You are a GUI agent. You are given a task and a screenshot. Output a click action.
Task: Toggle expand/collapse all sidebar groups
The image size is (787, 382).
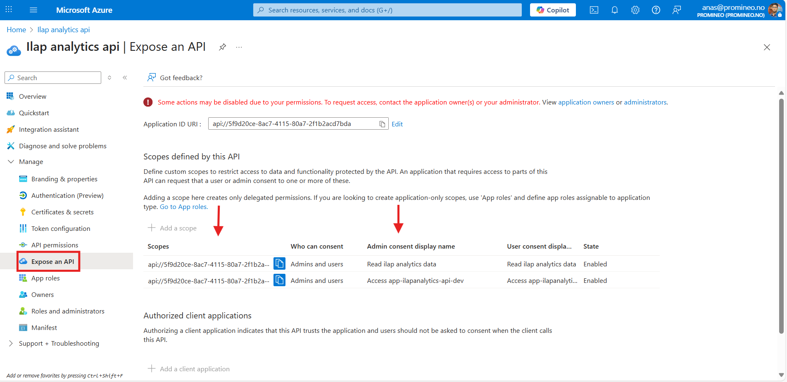[x=109, y=78]
